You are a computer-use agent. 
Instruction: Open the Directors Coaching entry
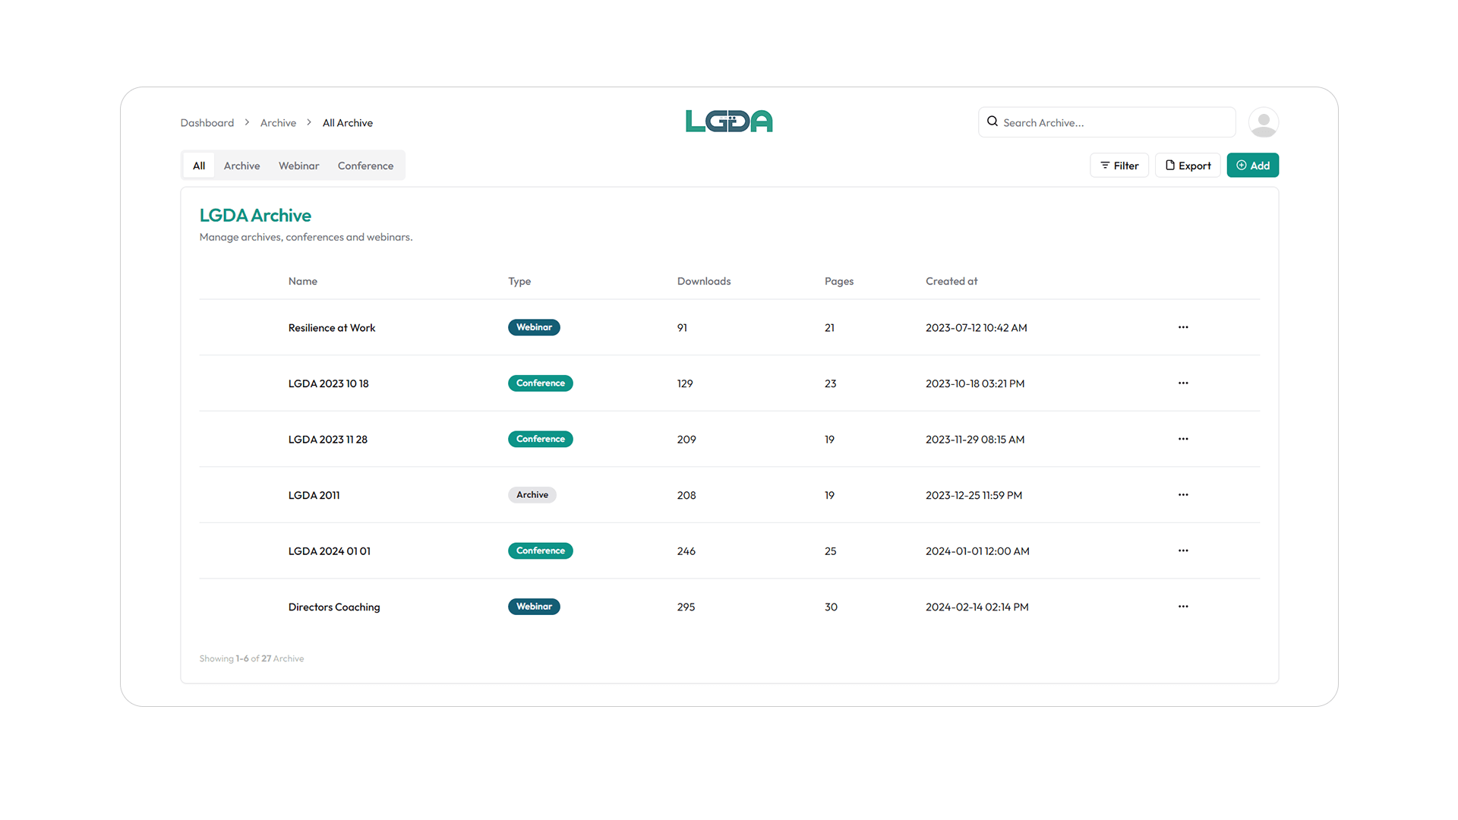click(334, 607)
